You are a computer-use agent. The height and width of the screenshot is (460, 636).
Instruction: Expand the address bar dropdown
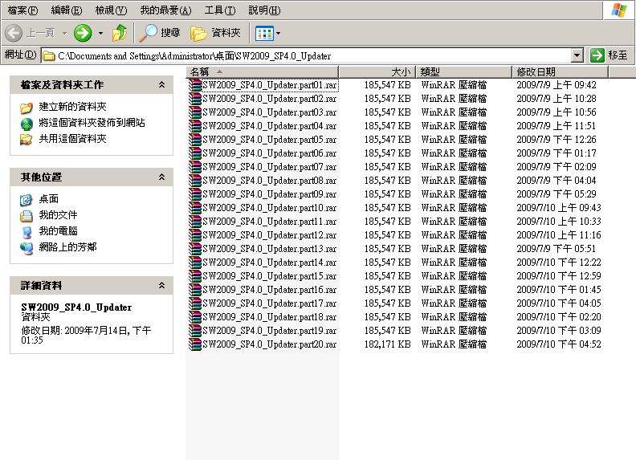[577, 55]
